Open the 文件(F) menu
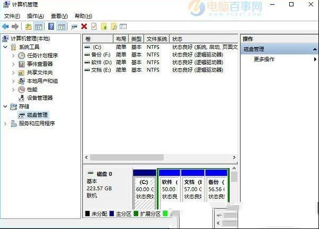Image resolution: width=319 pixels, height=229 pixels. click(12, 16)
